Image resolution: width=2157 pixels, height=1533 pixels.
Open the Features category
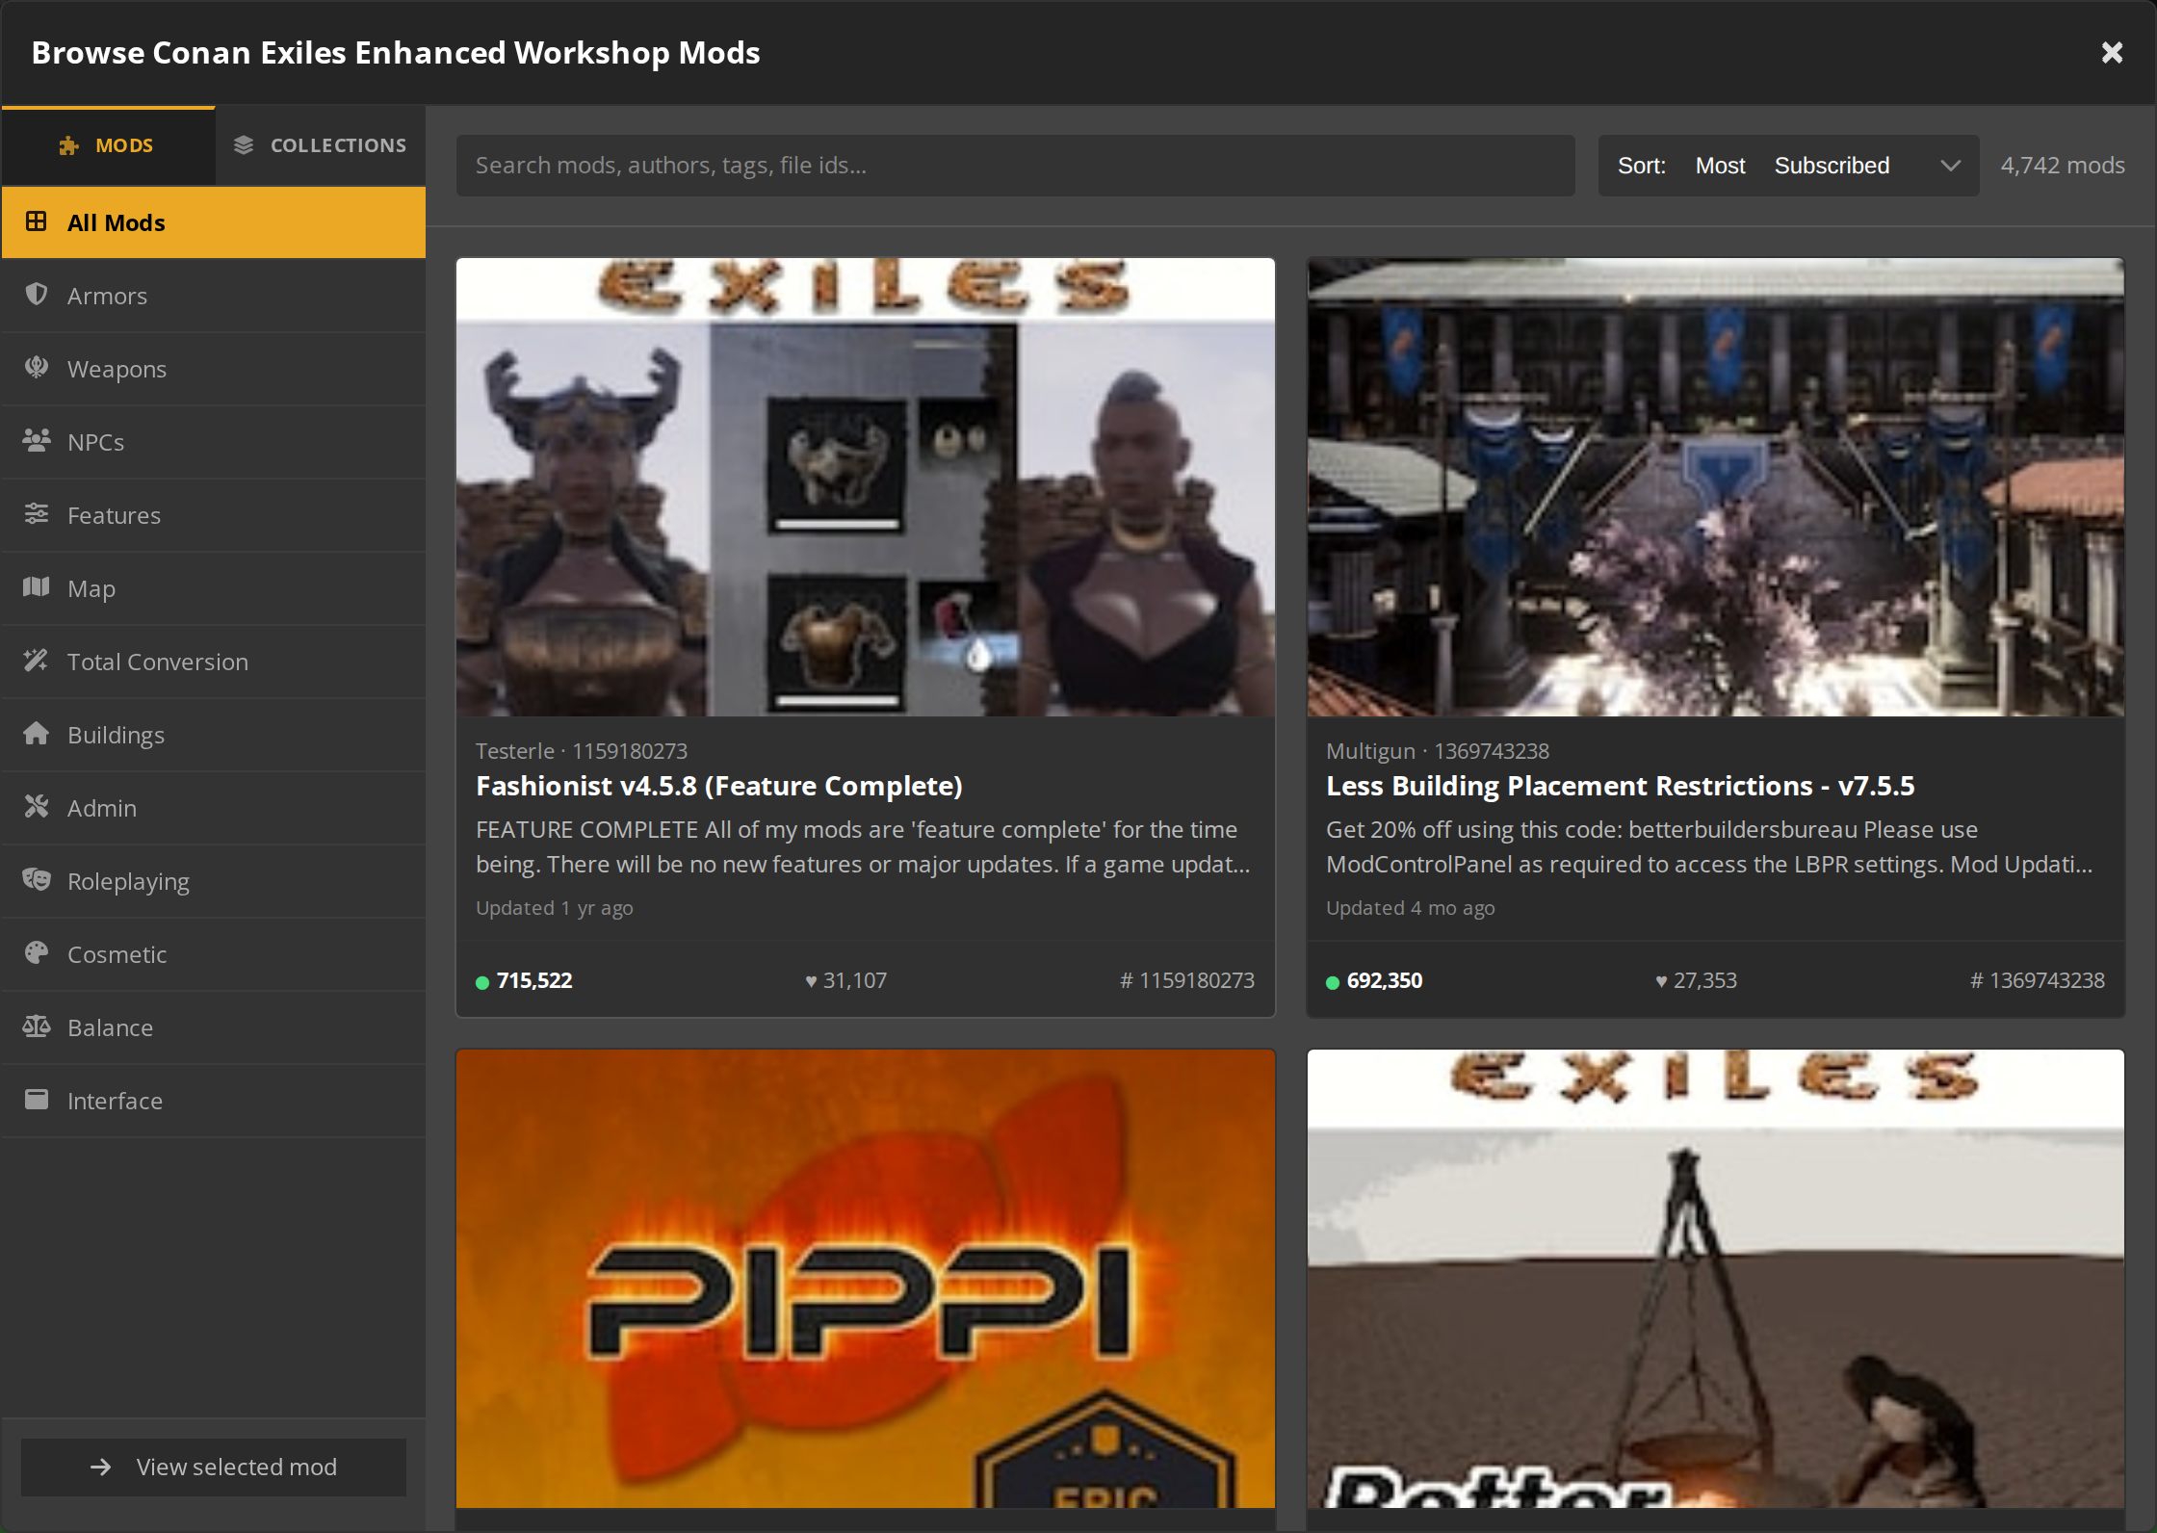[214, 515]
